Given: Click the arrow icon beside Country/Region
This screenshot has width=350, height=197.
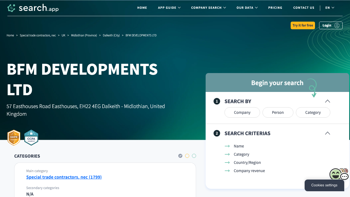Looking at the screenshot, I should (x=227, y=163).
